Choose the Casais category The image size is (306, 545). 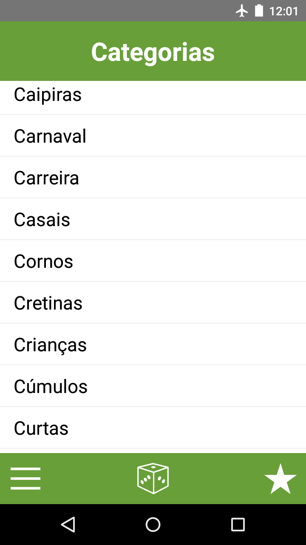point(153,219)
